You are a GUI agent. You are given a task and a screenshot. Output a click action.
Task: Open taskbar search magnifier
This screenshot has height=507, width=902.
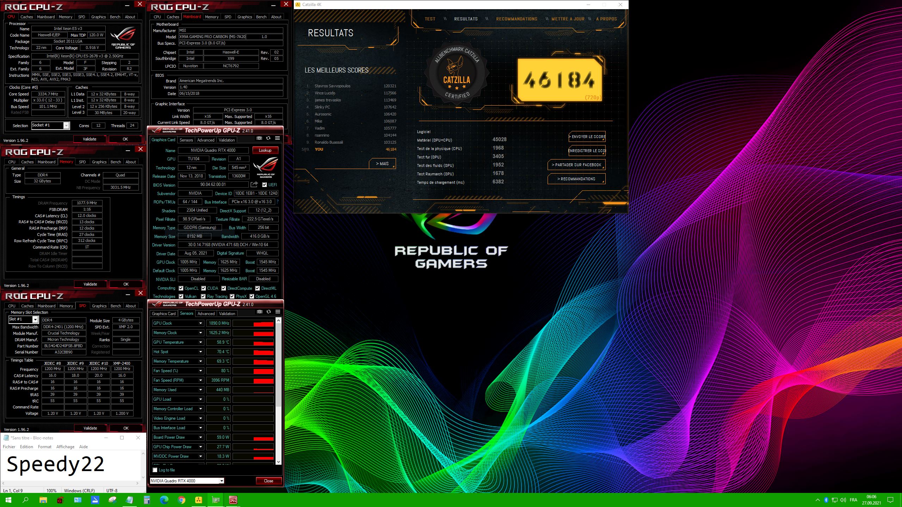25,500
